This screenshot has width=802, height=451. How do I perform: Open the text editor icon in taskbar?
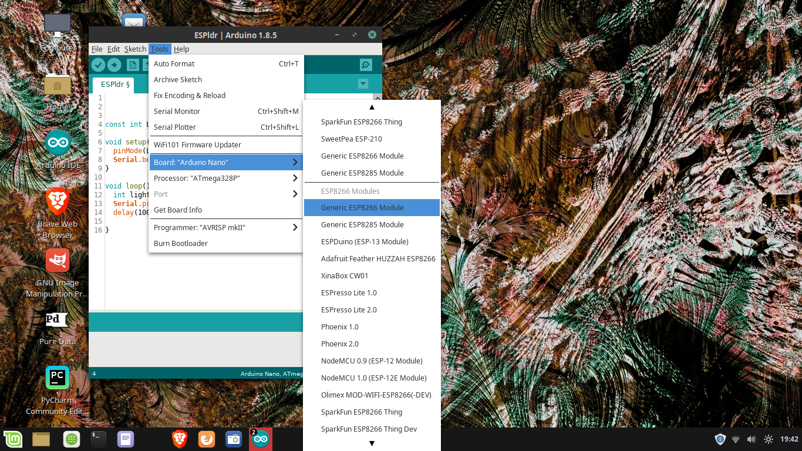pos(126,439)
